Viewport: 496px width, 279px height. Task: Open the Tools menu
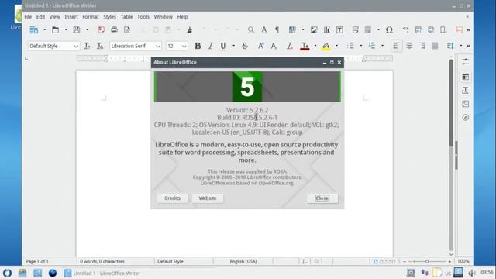(x=143, y=17)
